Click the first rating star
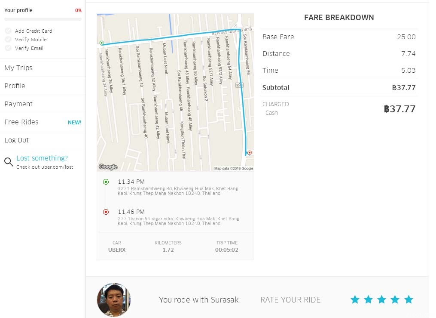The width and height of the screenshot is (436, 318). [355, 299]
